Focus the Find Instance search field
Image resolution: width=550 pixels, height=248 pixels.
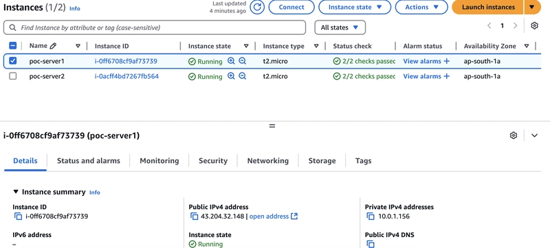point(155,27)
